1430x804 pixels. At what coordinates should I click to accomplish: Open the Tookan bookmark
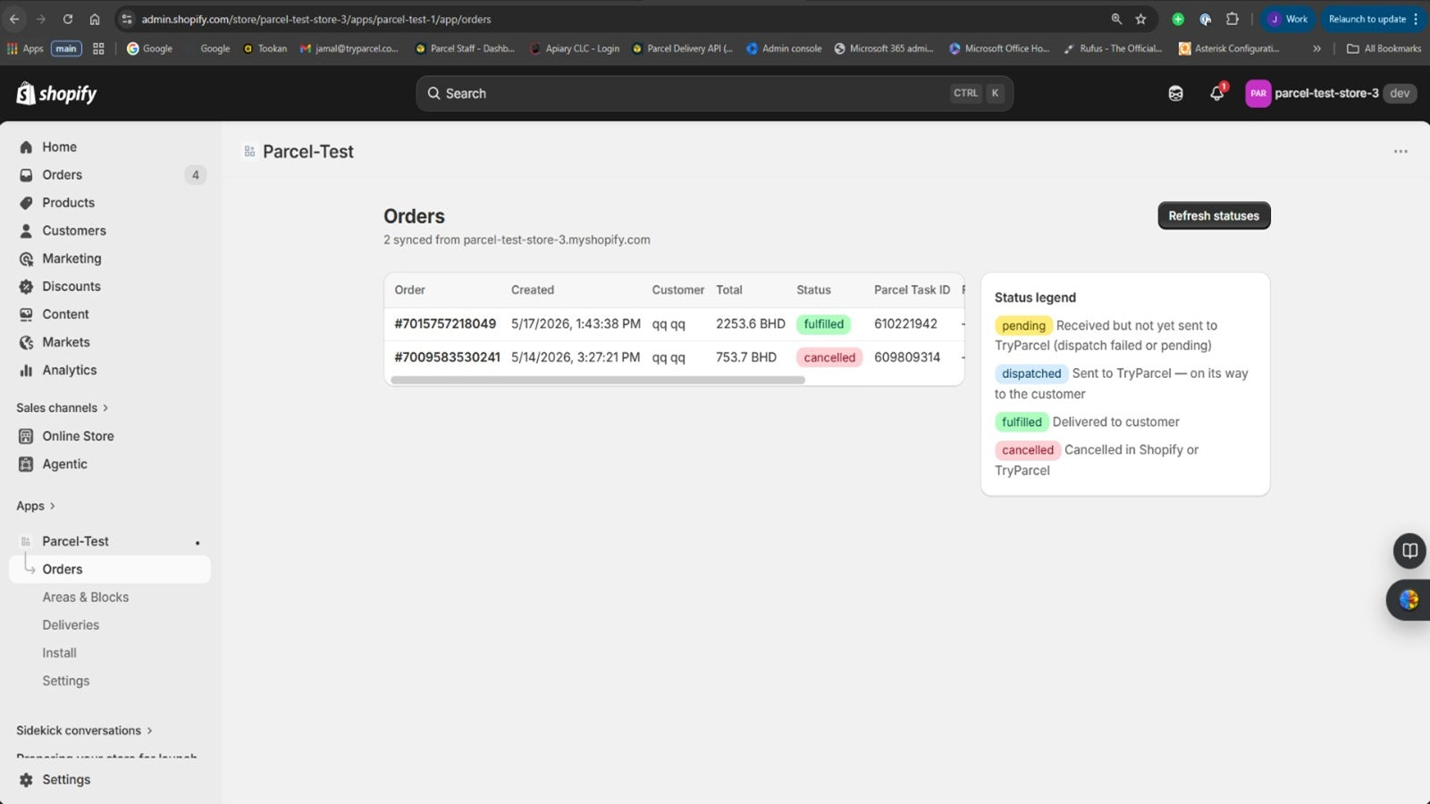pyautogui.click(x=265, y=48)
